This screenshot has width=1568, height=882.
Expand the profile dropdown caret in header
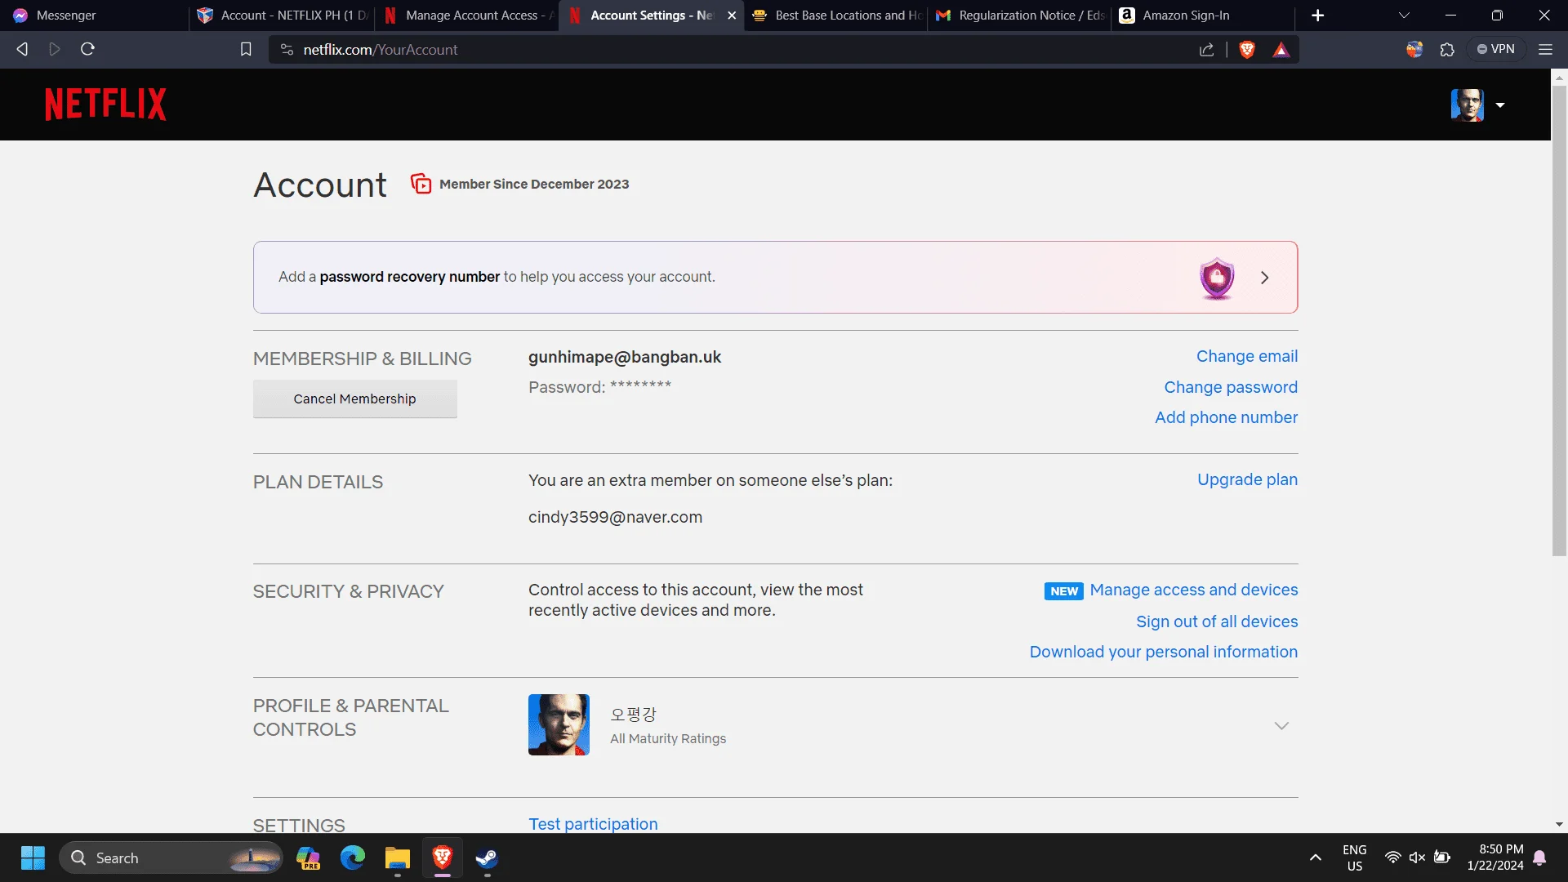[1500, 105]
